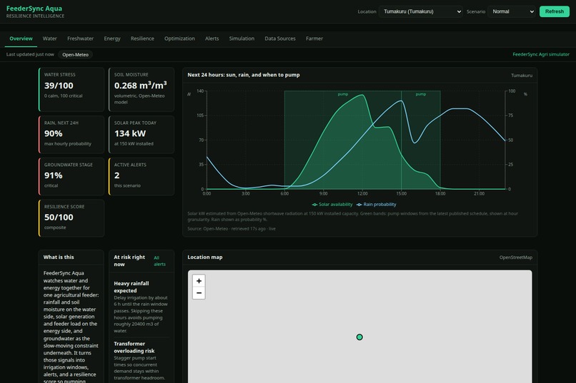
Task: Click the Rain Next 24H 90% card
Action: (71, 135)
